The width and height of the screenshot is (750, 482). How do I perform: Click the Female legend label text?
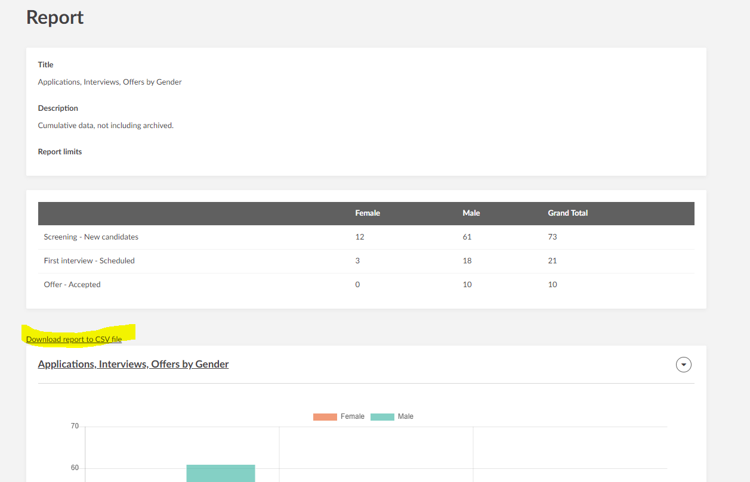point(352,416)
